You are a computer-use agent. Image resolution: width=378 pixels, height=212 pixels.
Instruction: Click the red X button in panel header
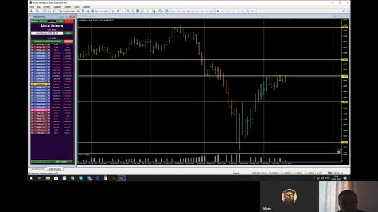coord(69,21)
